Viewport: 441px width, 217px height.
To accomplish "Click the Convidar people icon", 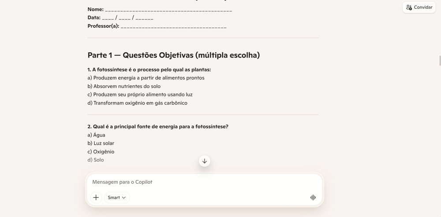I will (x=409, y=7).
